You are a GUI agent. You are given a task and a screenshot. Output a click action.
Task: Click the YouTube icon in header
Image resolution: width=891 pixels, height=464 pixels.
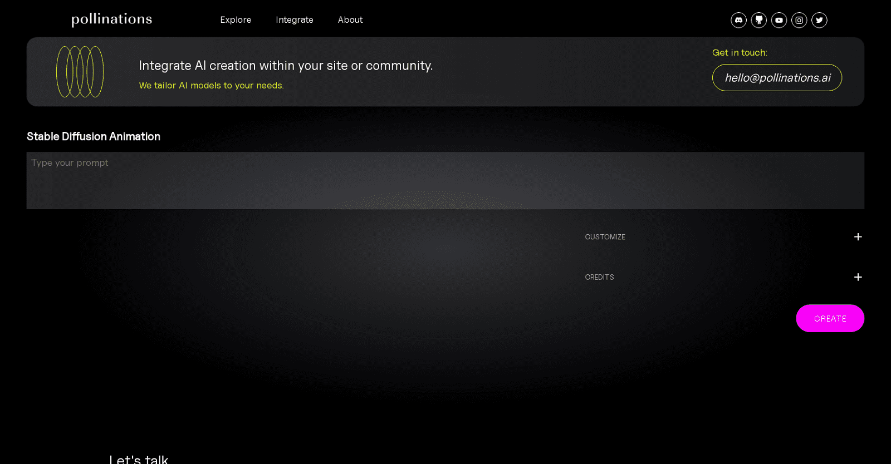click(779, 20)
